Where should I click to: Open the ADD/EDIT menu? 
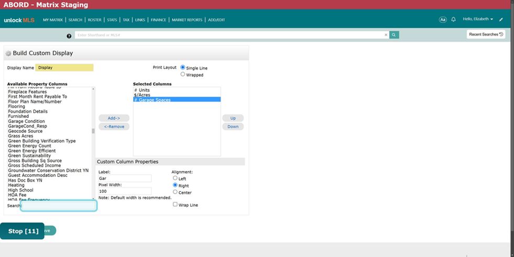tap(216, 20)
